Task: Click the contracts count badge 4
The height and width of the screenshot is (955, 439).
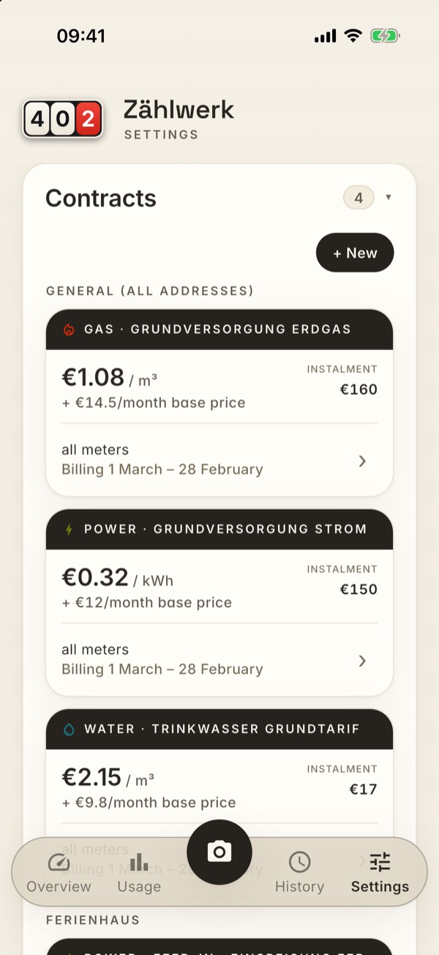Action: [359, 198]
